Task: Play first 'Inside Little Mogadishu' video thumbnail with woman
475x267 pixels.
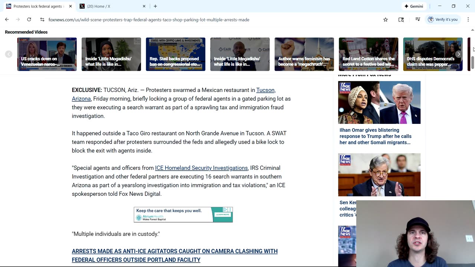Action: click(111, 54)
